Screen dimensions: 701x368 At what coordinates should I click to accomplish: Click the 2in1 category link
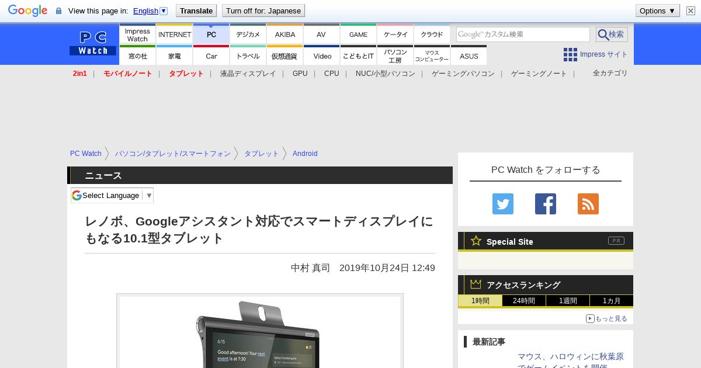(80, 74)
